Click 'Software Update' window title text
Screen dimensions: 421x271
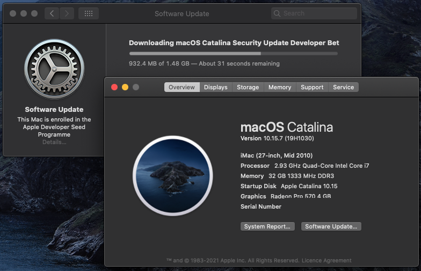pyautogui.click(x=182, y=14)
